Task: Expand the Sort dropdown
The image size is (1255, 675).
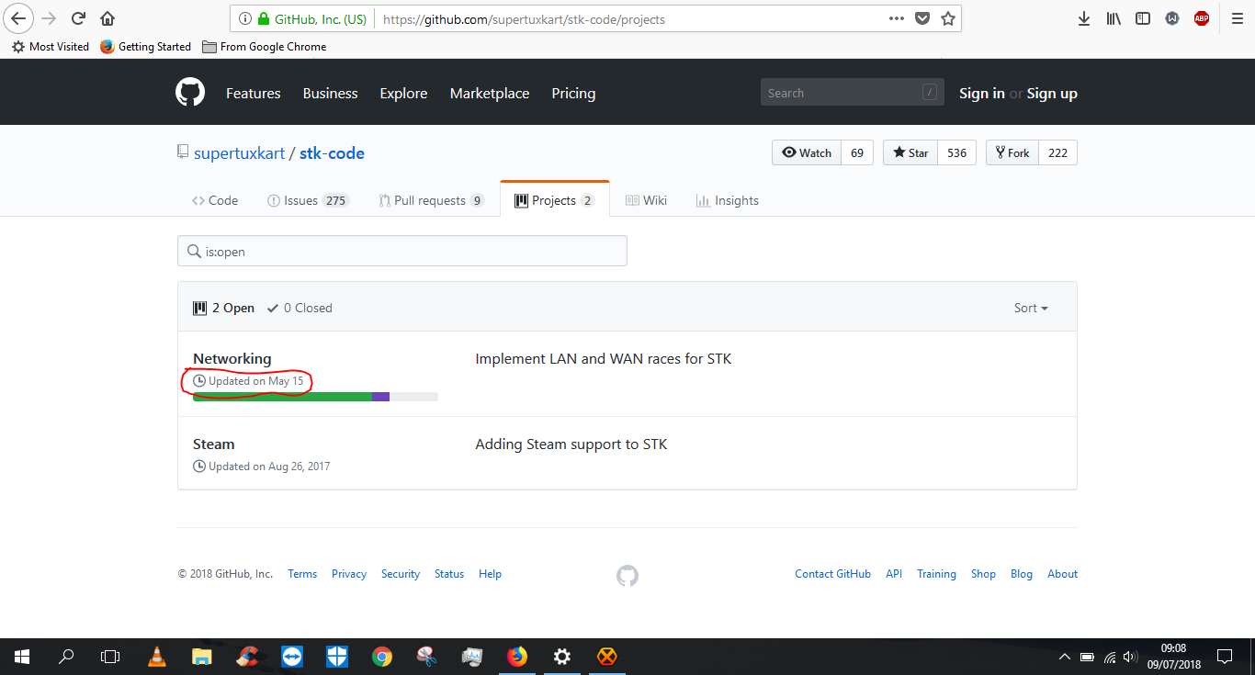Action: click(1031, 309)
